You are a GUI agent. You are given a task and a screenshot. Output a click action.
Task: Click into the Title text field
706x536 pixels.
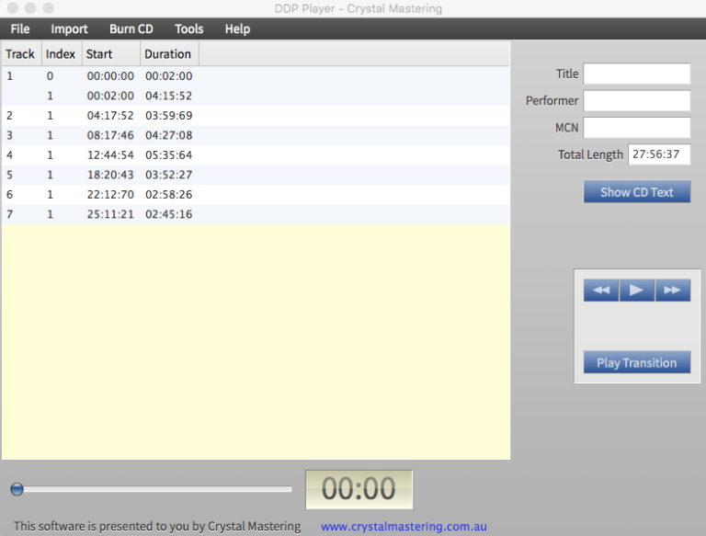click(636, 74)
